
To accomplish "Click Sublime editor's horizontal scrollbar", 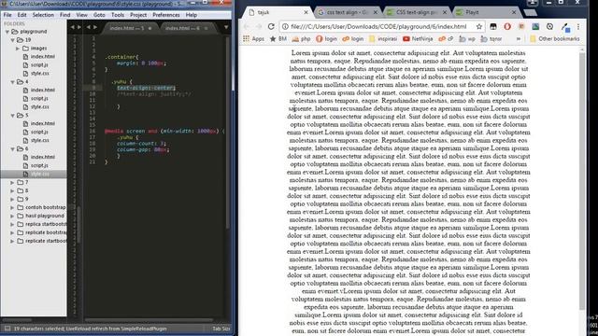I will [149, 320].
